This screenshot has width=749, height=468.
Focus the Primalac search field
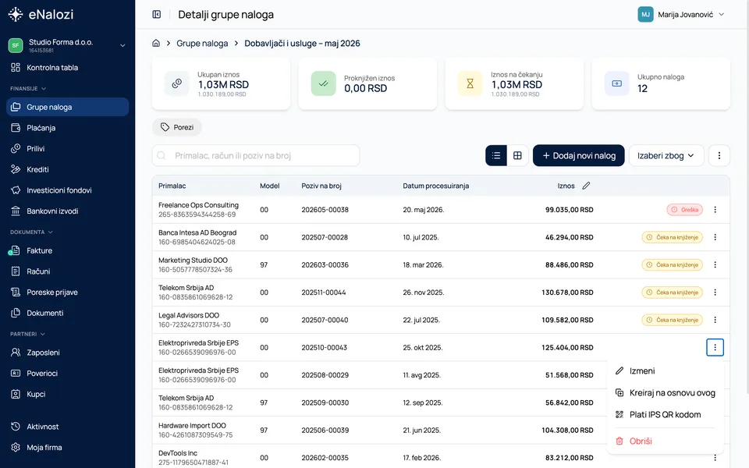coord(256,156)
